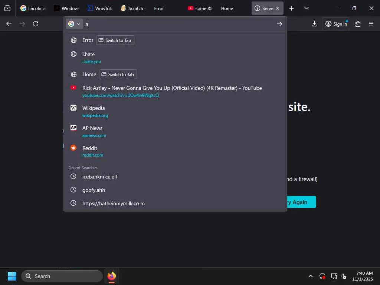
Task: Click the go arrow in address bar
Action: (x=279, y=24)
